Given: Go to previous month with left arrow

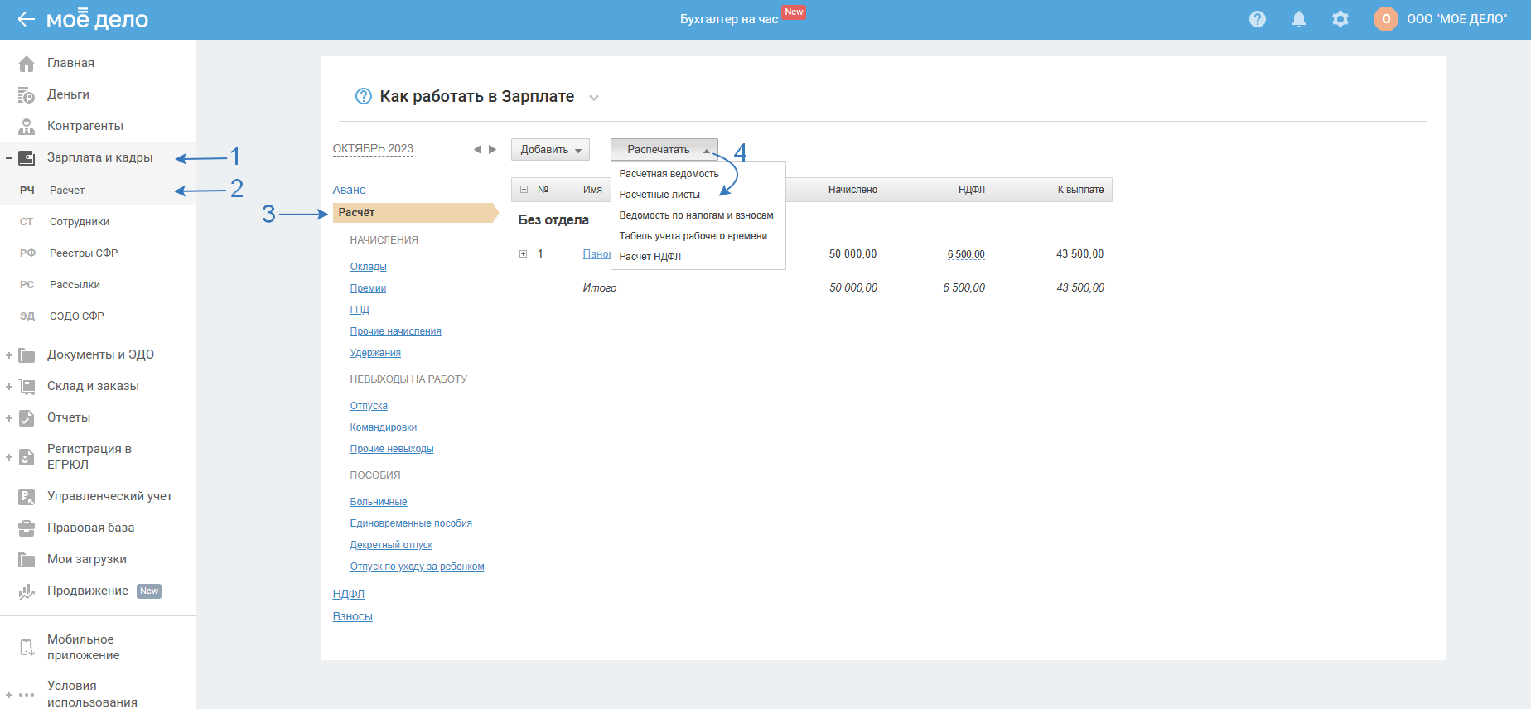Looking at the screenshot, I should point(477,150).
